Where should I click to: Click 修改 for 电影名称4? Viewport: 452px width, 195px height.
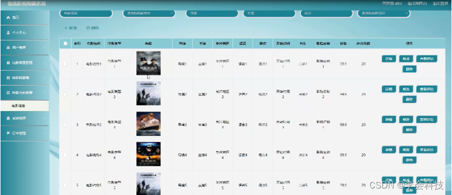pyautogui.click(x=406, y=149)
